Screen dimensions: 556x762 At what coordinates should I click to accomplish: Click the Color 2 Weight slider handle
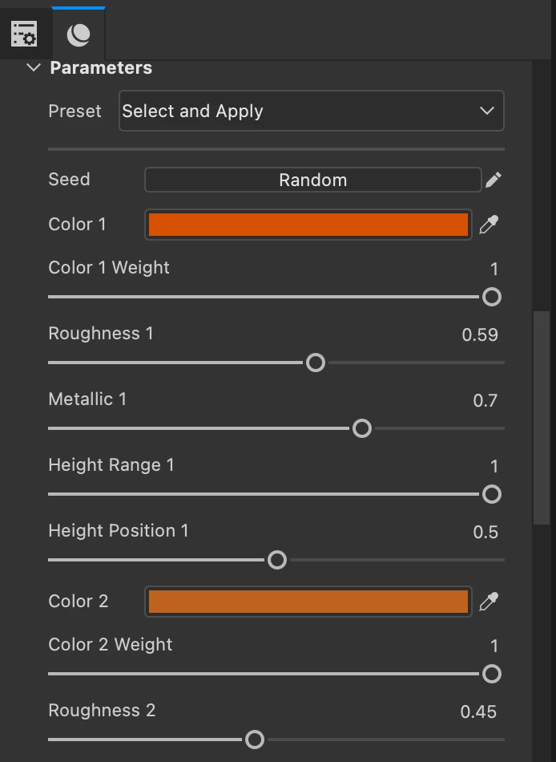(x=492, y=674)
